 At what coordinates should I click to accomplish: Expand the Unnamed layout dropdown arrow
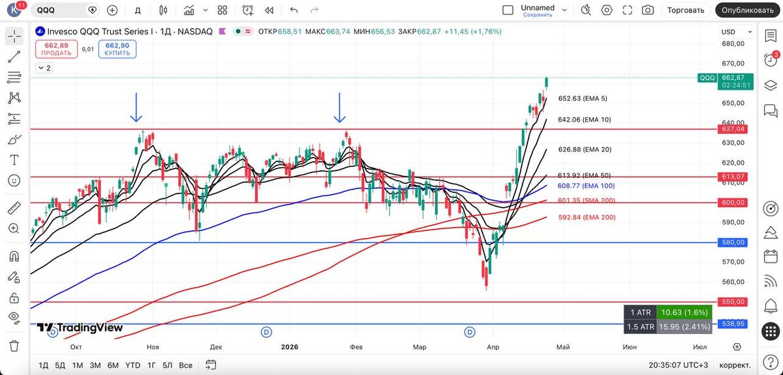564,10
